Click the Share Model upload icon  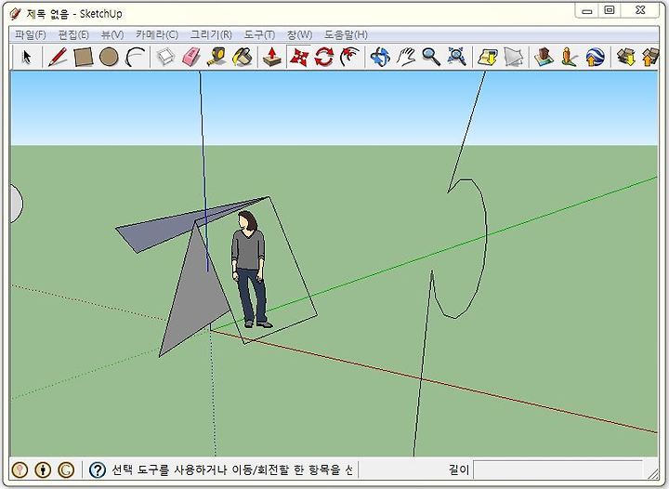tap(649, 57)
